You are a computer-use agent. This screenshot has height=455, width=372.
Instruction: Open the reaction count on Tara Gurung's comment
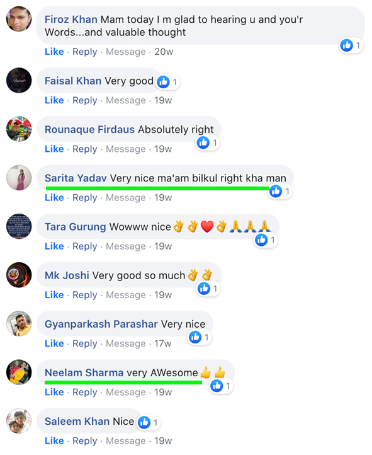tap(266, 240)
